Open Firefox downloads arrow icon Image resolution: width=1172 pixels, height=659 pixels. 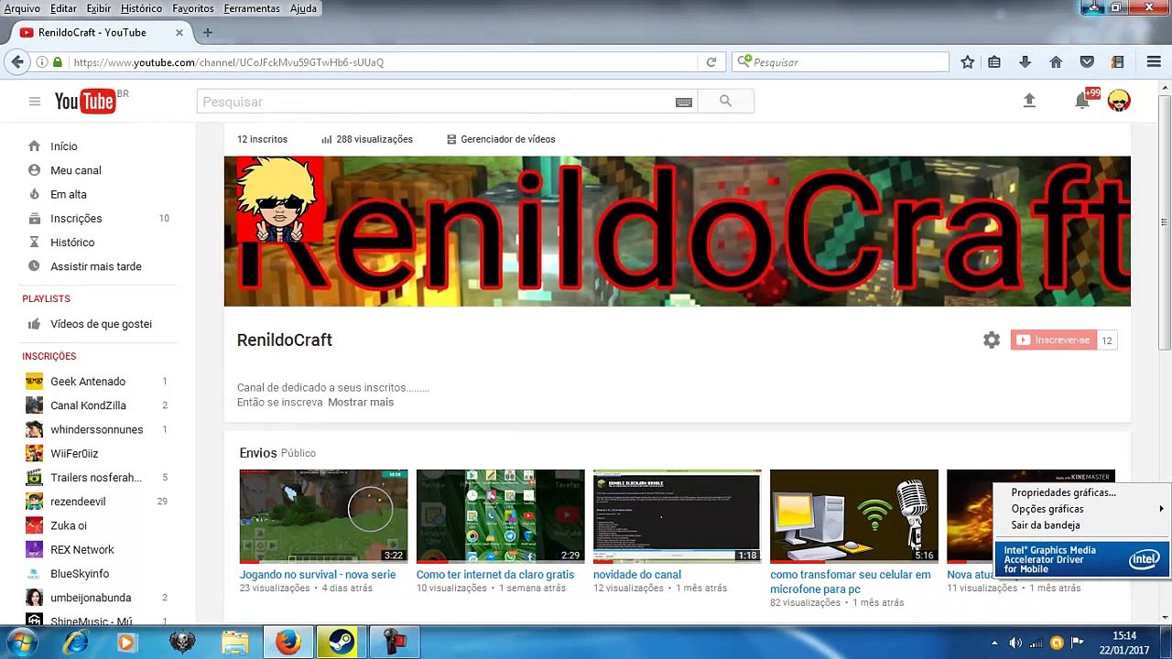(x=1025, y=62)
